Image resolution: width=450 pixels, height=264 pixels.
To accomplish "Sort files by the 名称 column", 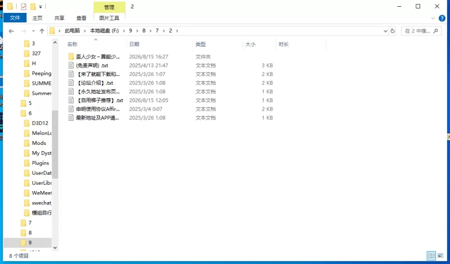I will [x=73, y=44].
